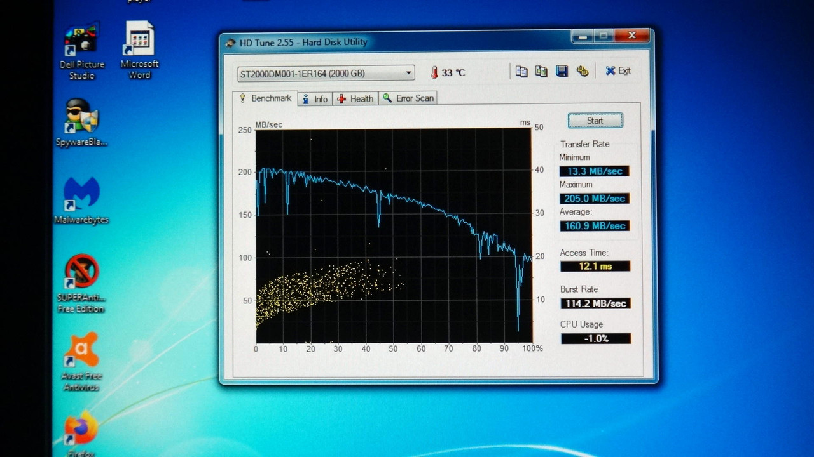Viewport: 814px width, 457px height.
Task: Switch to the Info tab
Action: pos(315,99)
